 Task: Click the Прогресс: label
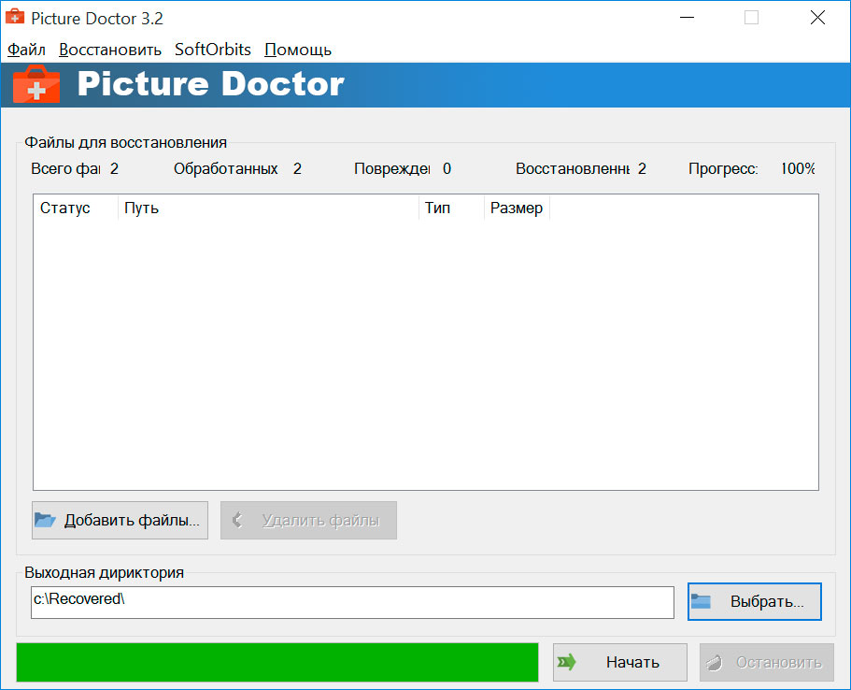[723, 169]
